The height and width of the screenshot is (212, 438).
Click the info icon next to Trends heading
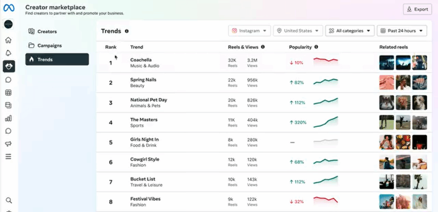127,31
